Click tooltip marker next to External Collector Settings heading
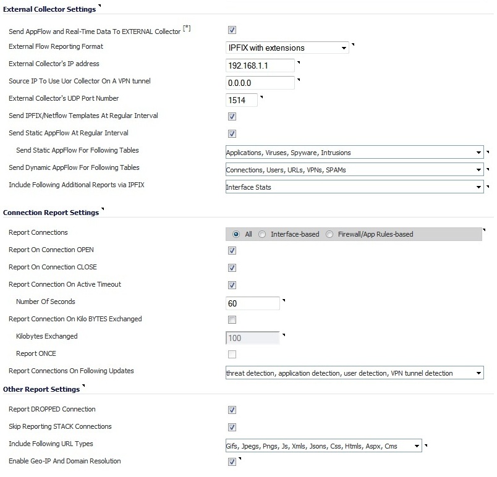This screenshot has height=477, width=497. [x=100, y=7]
